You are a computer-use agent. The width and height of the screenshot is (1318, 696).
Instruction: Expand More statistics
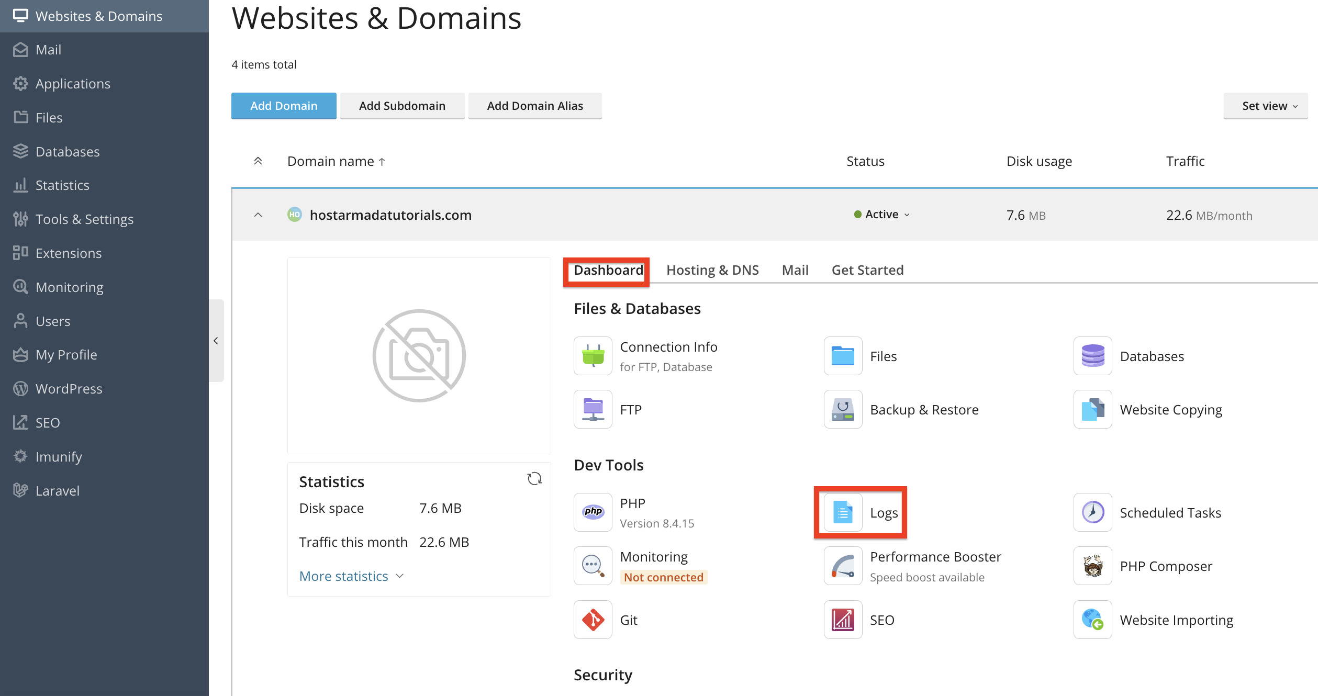pos(351,576)
